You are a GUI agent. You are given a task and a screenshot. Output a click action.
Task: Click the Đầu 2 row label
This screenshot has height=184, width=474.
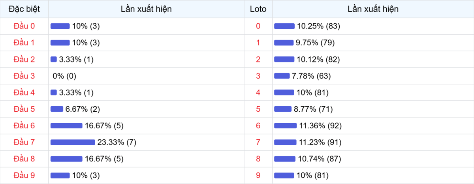[24, 59]
